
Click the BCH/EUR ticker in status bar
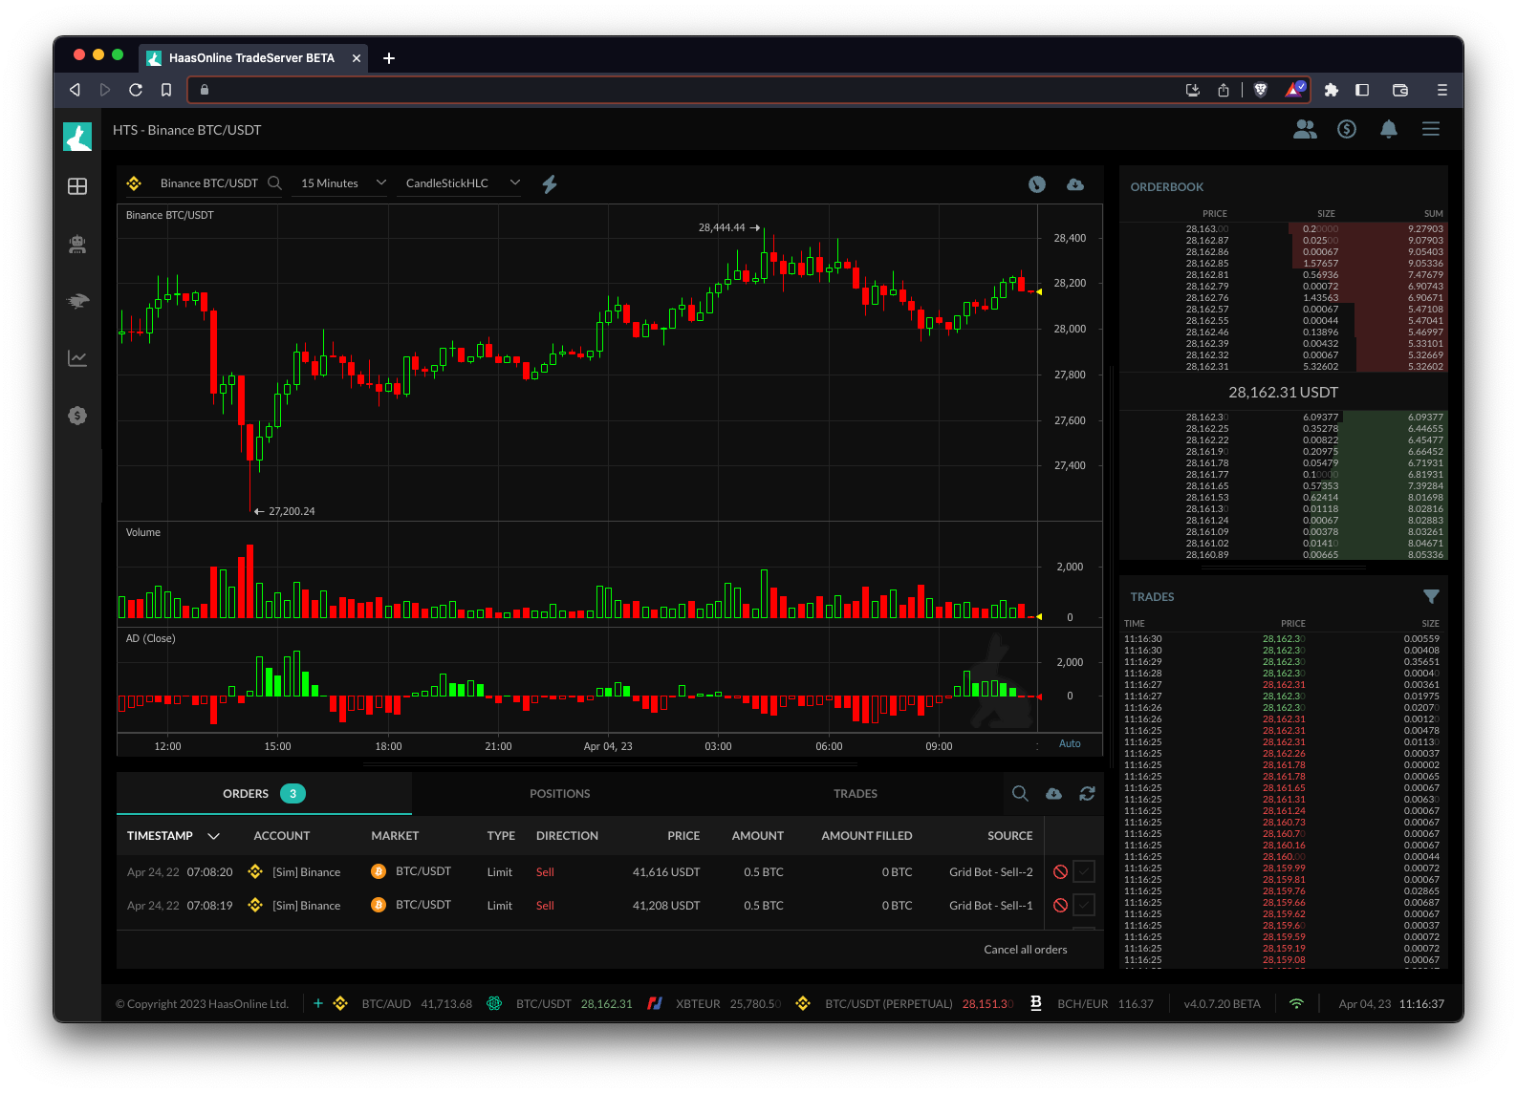click(x=1091, y=1004)
